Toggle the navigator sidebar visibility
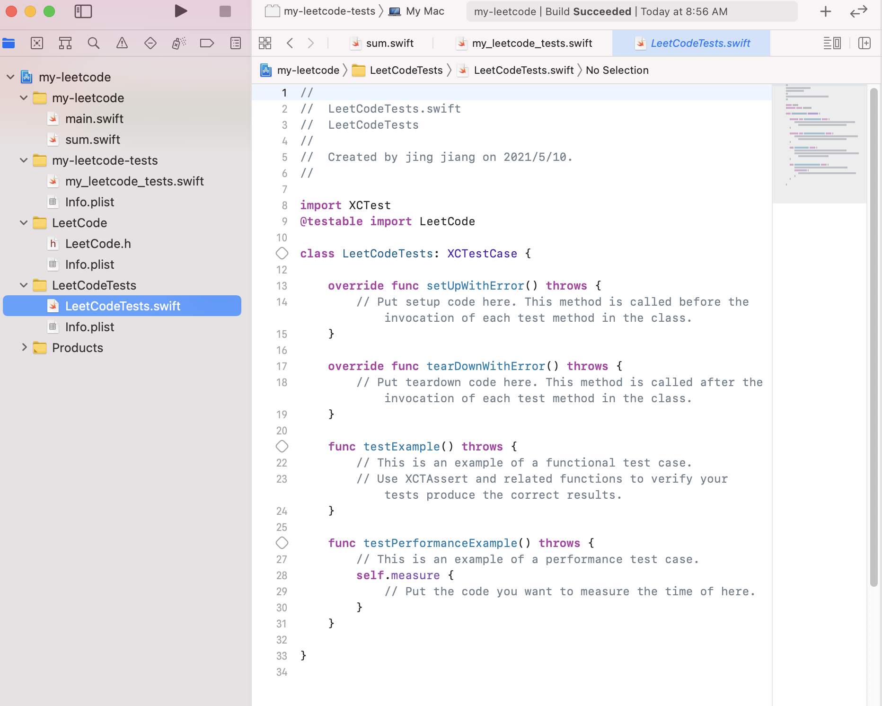 (x=83, y=11)
